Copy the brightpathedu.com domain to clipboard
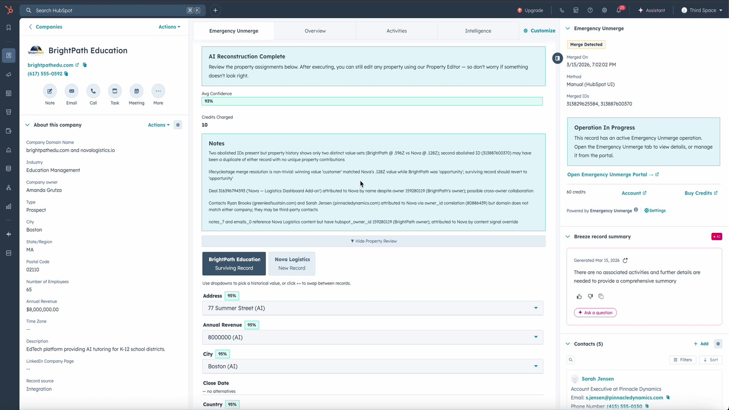729x410 pixels. click(x=85, y=65)
